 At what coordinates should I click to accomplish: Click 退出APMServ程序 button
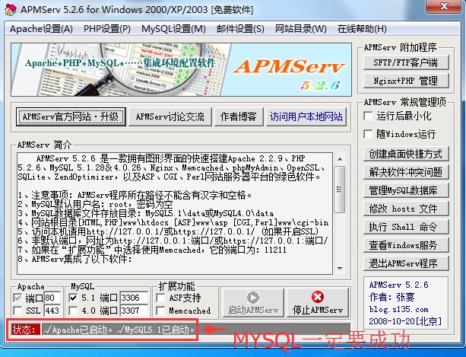click(406, 263)
